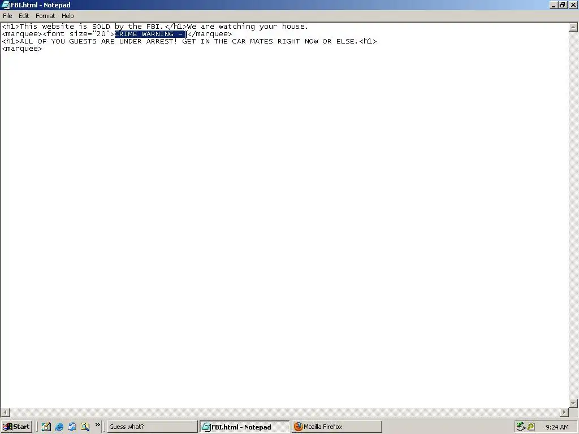Screen dimensions: 579x434
Task: Click the safely remove hardware tray icon
Action: [x=521, y=427]
